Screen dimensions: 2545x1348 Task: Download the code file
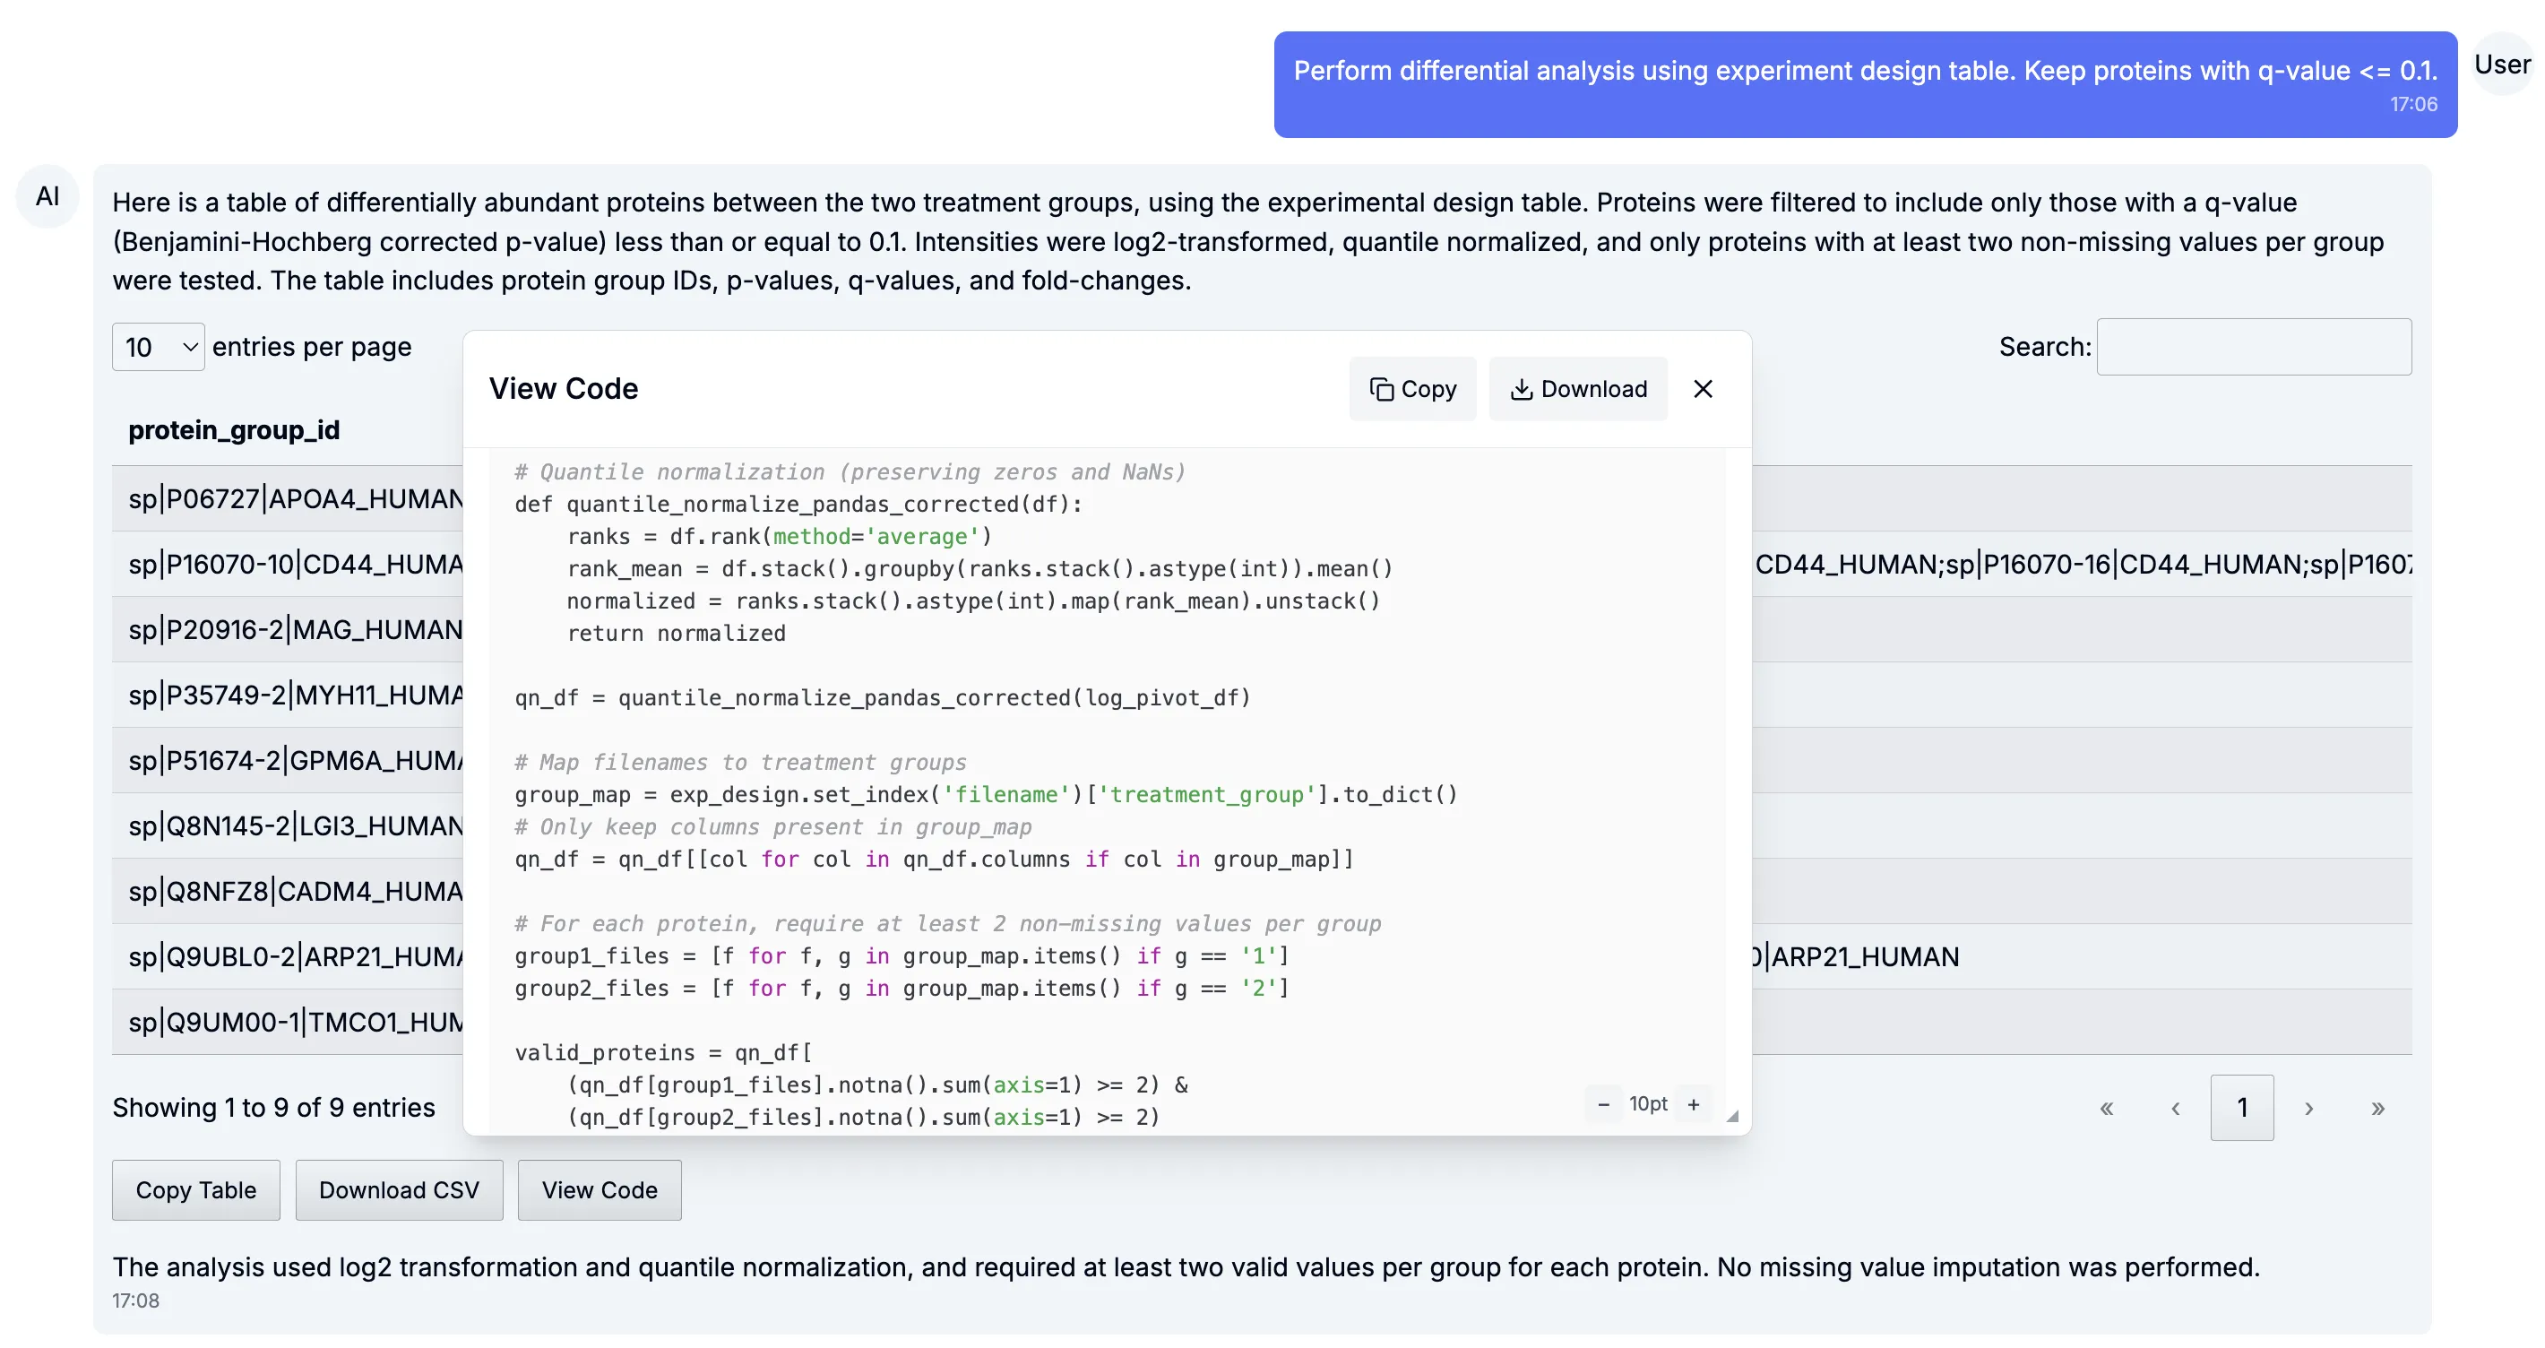point(1578,388)
